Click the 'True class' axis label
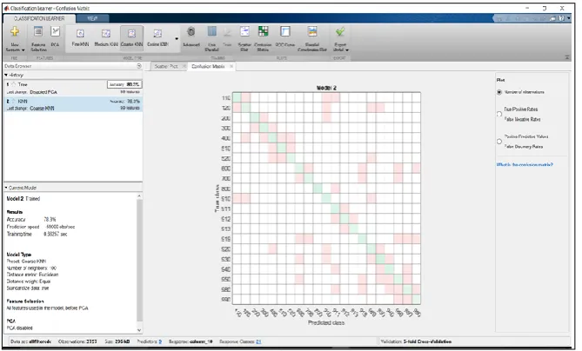The width and height of the screenshot is (582, 351). [x=217, y=198]
